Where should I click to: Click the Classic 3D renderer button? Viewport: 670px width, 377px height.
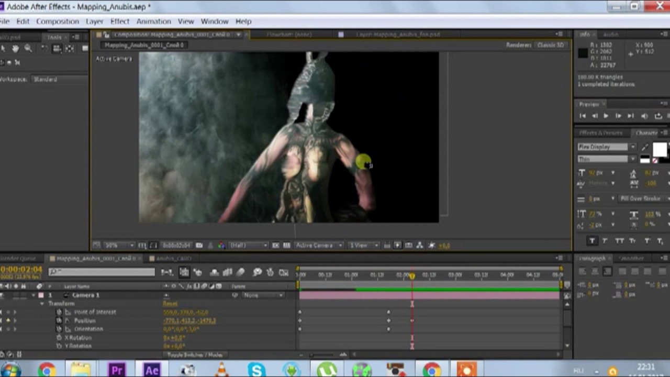550,45
